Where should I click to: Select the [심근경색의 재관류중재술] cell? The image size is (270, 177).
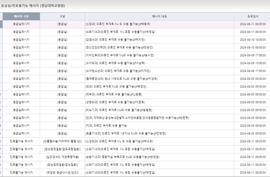click(x=62, y=157)
